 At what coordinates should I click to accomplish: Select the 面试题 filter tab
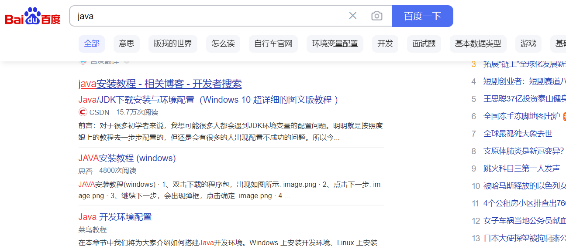pyautogui.click(x=424, y=44)
